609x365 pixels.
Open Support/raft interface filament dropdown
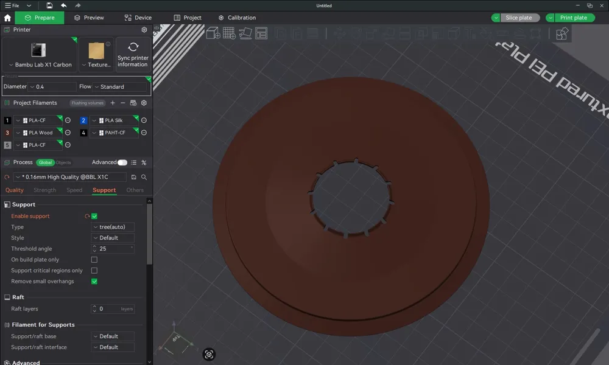click(x=113, y=347)
